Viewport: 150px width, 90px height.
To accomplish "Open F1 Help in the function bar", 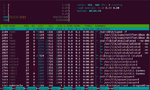I will pos(6,89).
